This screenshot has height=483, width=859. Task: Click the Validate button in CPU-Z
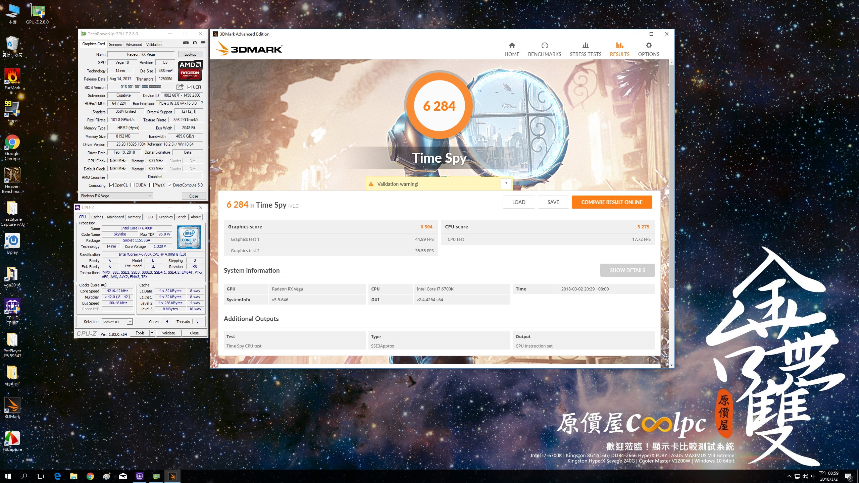[168, 333]
